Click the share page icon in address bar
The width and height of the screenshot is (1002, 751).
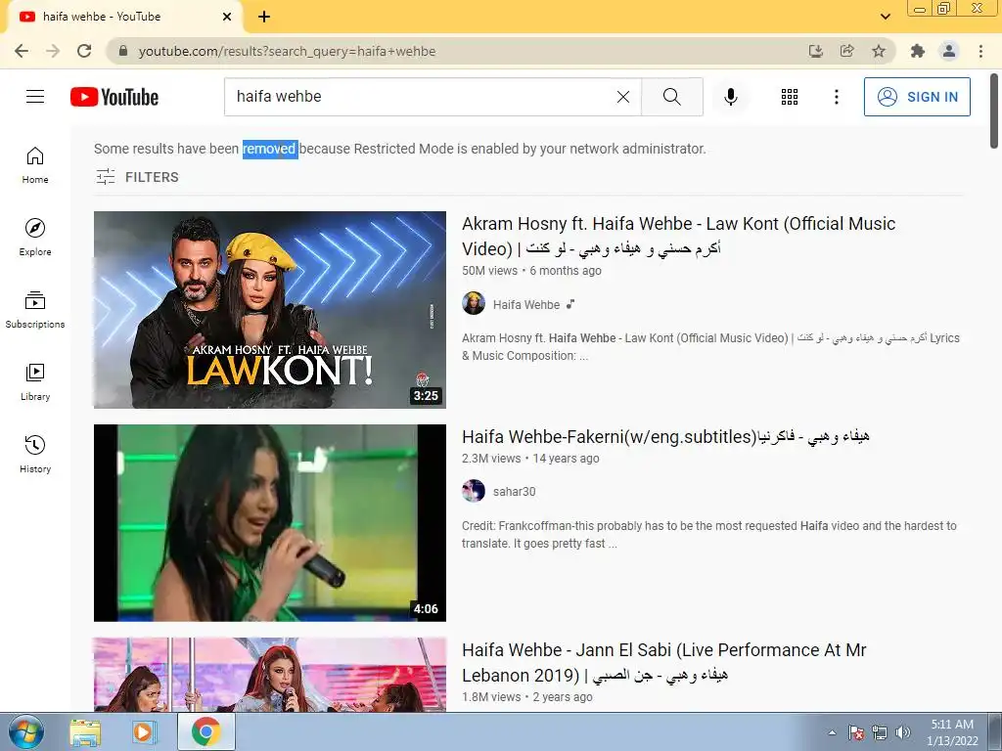[x=847, y=51]
